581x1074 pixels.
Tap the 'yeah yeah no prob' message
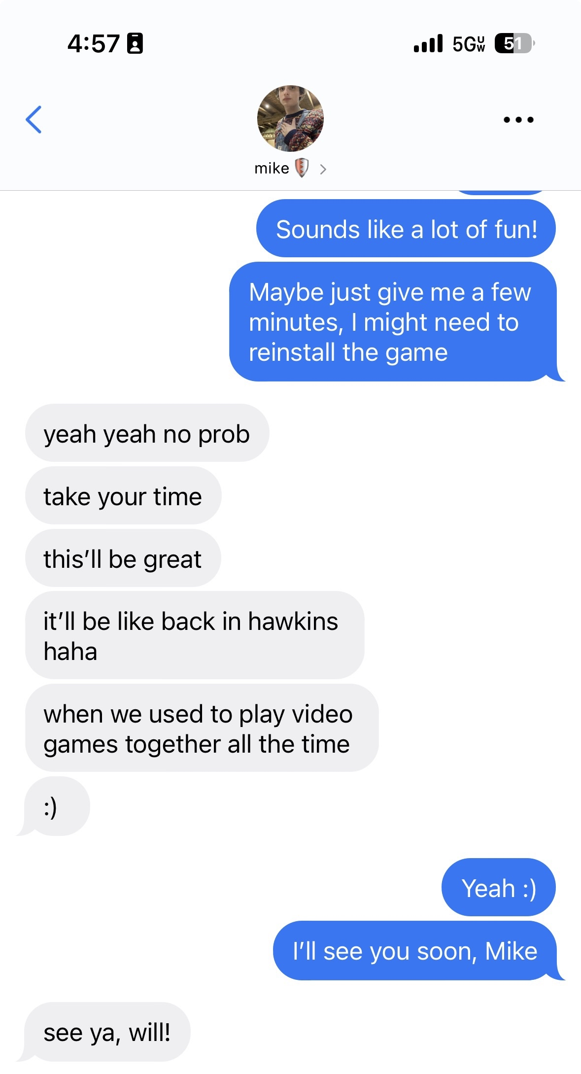147,433
